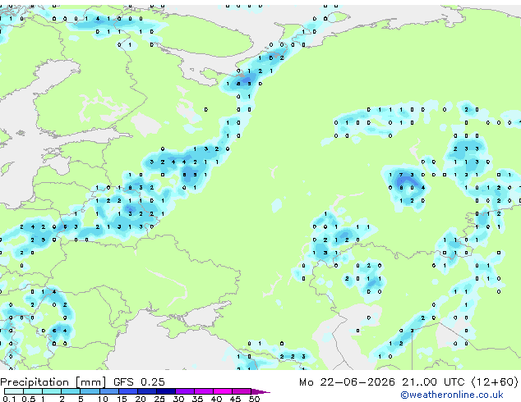The image size is (521, 402).
Task: Select legend swatch between 2 and 5
Action: [x=71, y=391]
